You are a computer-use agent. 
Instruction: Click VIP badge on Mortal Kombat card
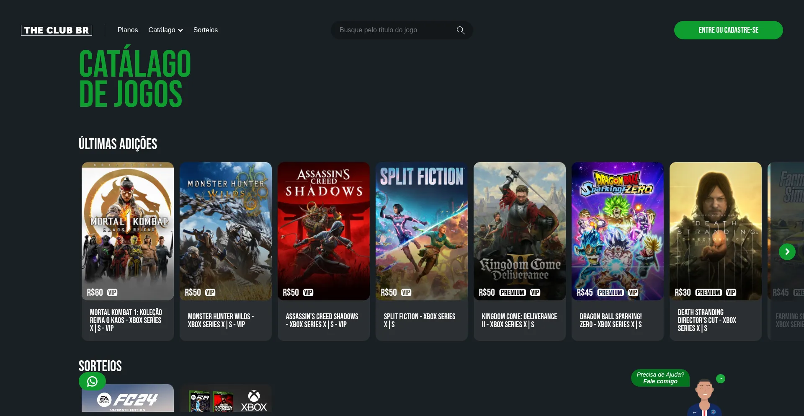pyautogui.click(x=112, y=292)
